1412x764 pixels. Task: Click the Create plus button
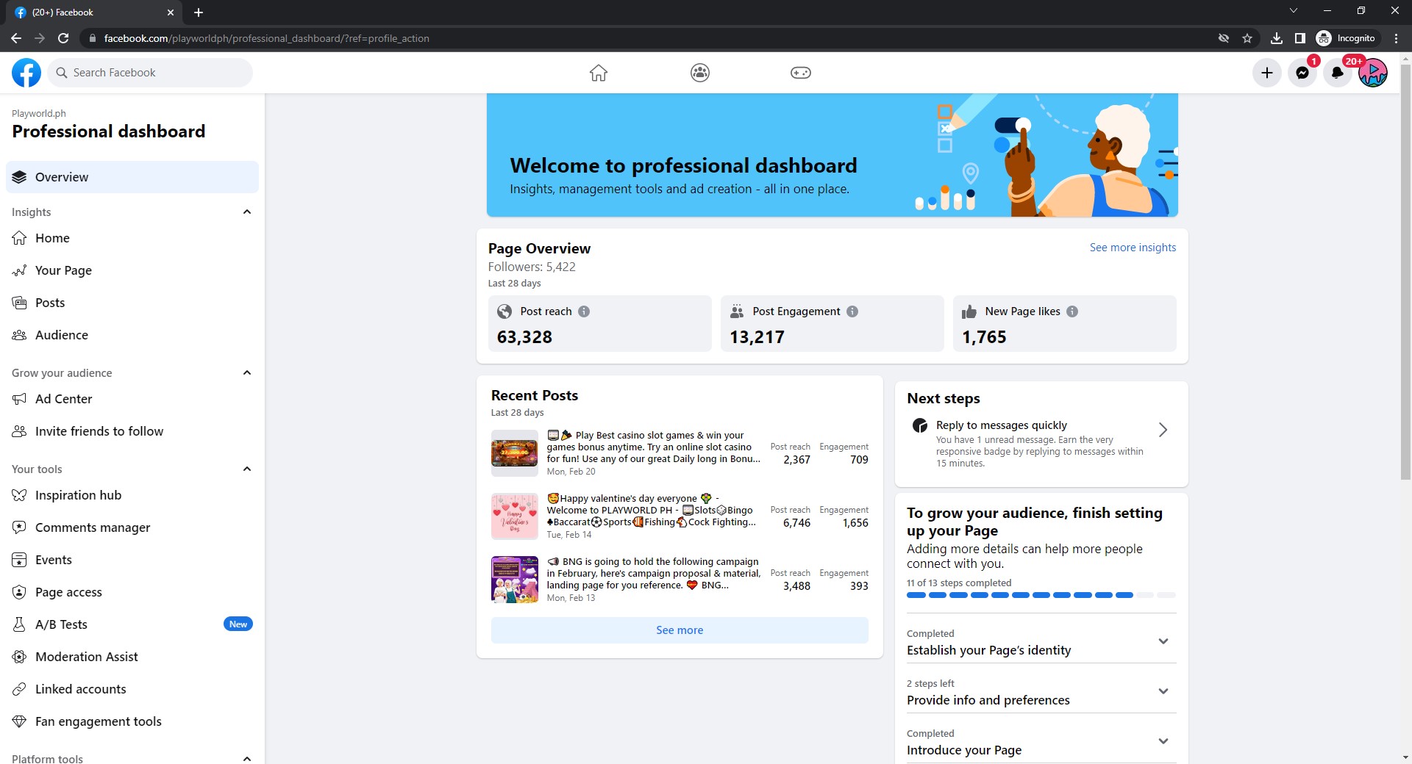(1267, 73)
